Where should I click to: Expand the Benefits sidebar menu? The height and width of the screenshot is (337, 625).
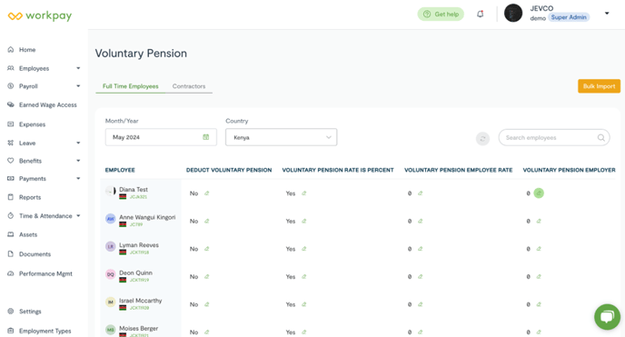[x=78, y=161]
